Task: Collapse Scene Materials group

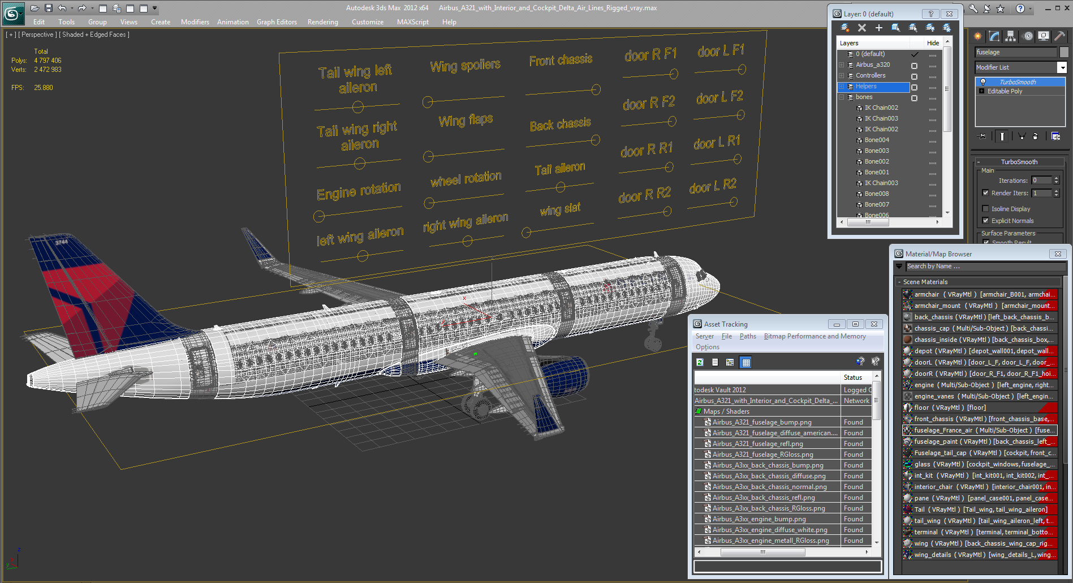Action: click(899, 282)
